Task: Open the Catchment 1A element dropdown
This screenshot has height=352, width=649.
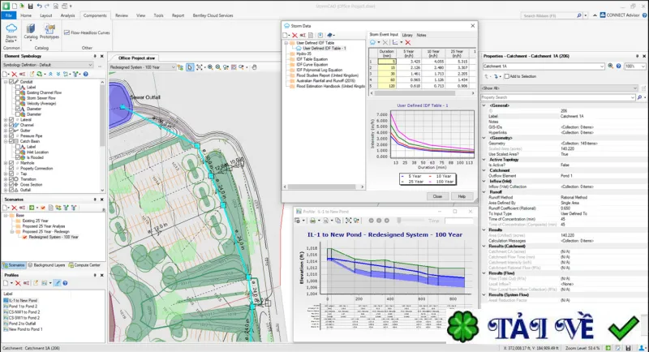Action: click(544, 67)
